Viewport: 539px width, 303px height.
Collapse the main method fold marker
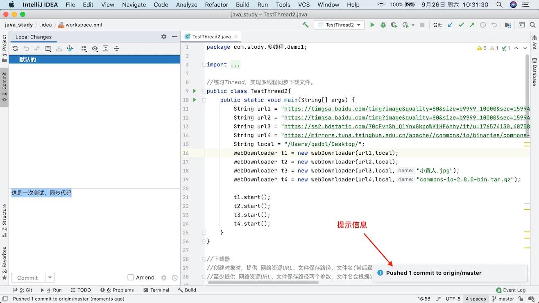[204, 100]
